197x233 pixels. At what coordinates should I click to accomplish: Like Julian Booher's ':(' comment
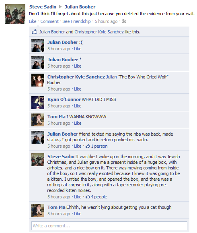pos(78,49)
